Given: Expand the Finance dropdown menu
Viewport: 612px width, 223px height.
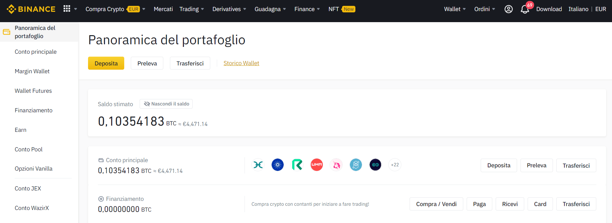Looking at the screenshot, I should point(307,9).
